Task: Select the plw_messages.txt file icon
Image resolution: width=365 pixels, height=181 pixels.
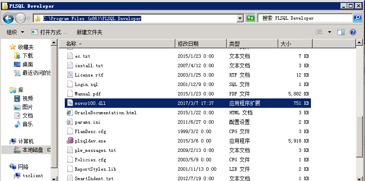Action: coord(70,150)
